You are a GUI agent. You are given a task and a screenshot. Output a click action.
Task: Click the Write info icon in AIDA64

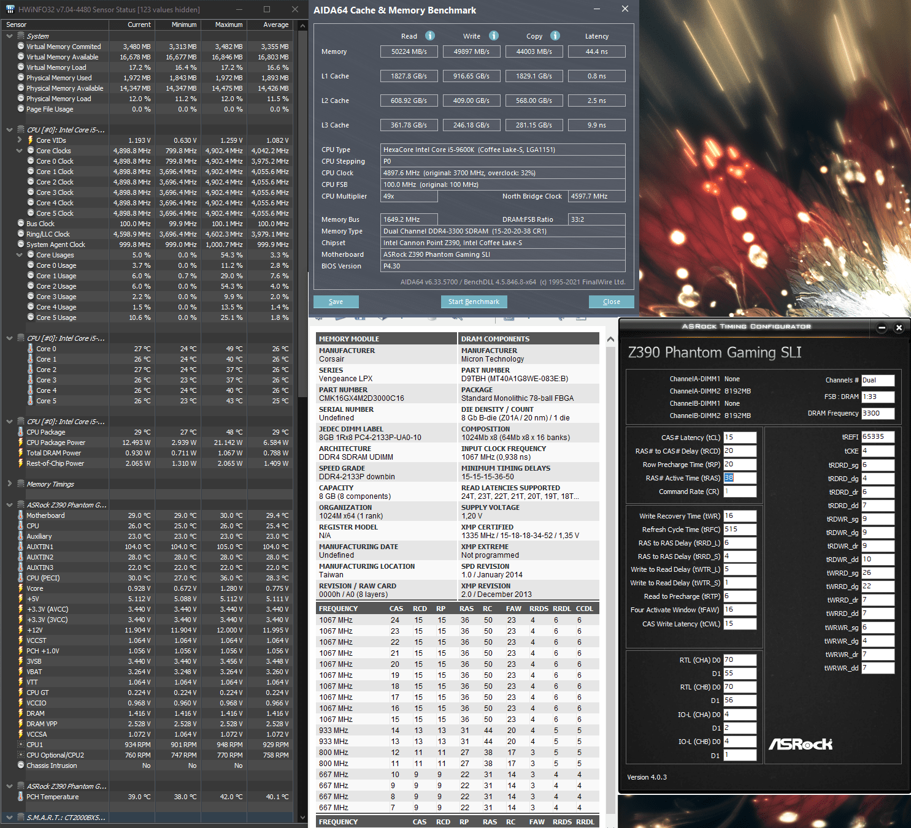[494, 36]
